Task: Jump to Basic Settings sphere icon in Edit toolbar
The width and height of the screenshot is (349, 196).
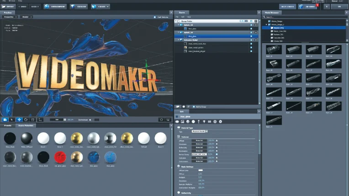Action: [188, 122]
